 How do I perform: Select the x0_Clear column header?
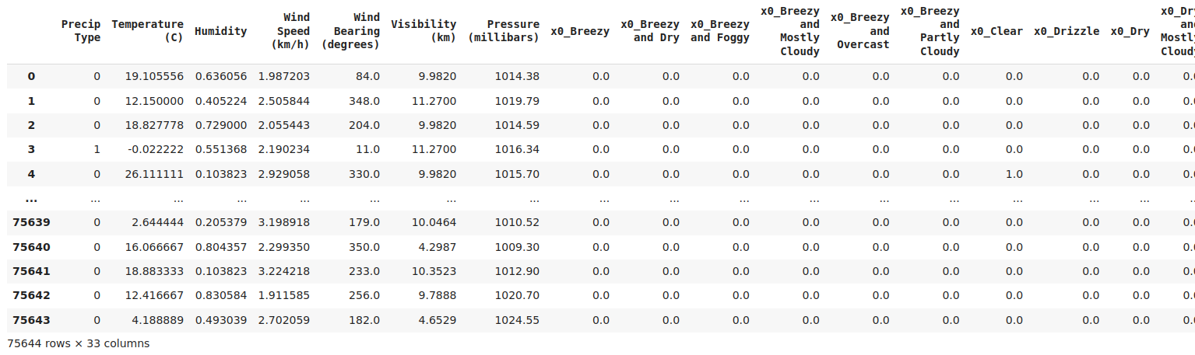pos(997,31)
